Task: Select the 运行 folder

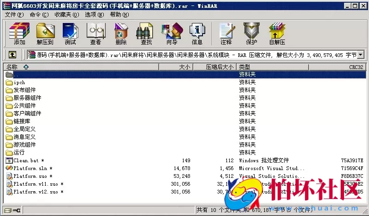Action: pyautogui.click(x=15, y=153)
